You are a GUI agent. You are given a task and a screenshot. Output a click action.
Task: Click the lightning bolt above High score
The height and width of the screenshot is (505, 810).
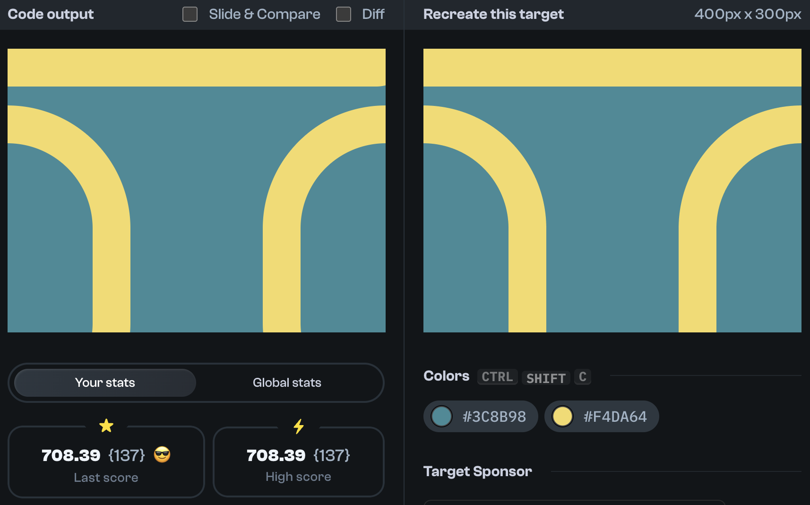[298, 427]
